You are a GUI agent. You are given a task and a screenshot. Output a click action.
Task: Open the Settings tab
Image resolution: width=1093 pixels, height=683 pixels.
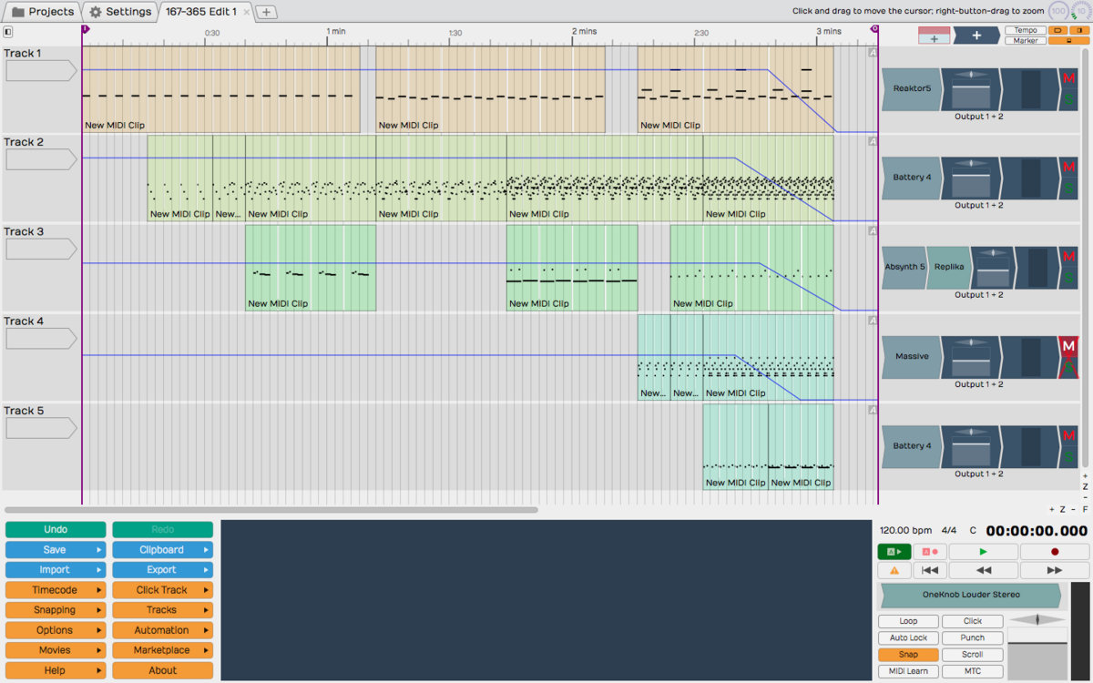coord(120,12)
